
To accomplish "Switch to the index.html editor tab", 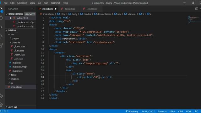I will click(x=47, y=9).
